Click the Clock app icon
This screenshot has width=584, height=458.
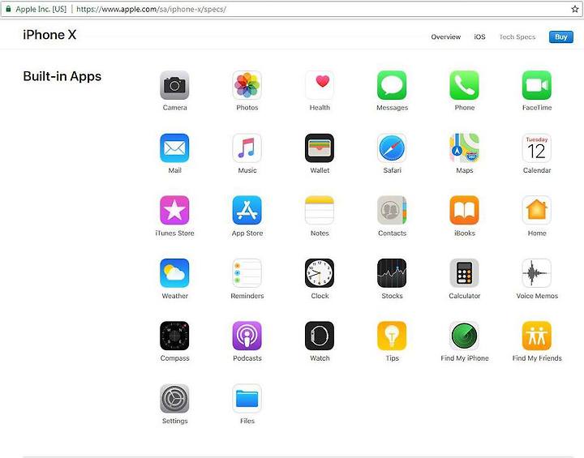click(320, 273)
